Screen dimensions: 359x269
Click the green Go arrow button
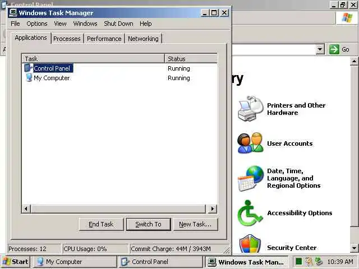point(334,49)
